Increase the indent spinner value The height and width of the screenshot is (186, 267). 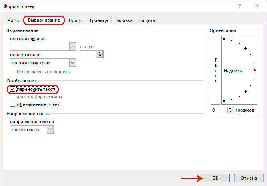[100, 52]
